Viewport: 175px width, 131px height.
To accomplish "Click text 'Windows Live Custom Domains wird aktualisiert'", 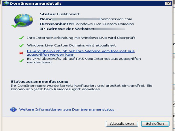I will 71,45.
